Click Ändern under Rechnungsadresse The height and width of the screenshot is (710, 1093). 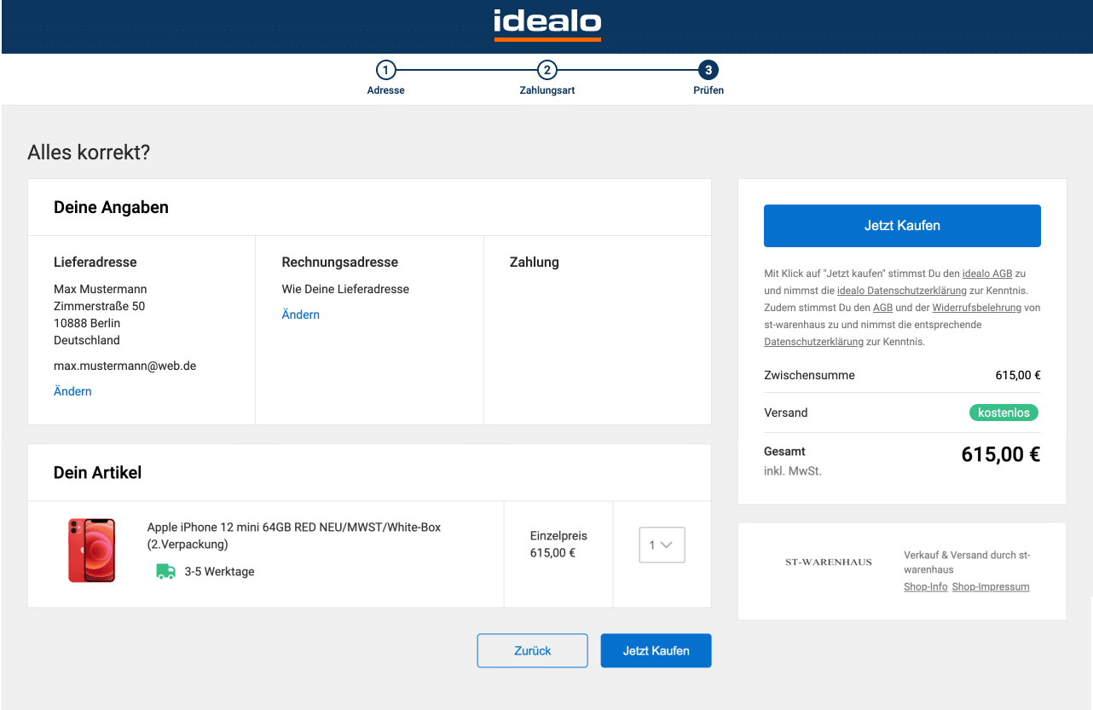[301, 315]
